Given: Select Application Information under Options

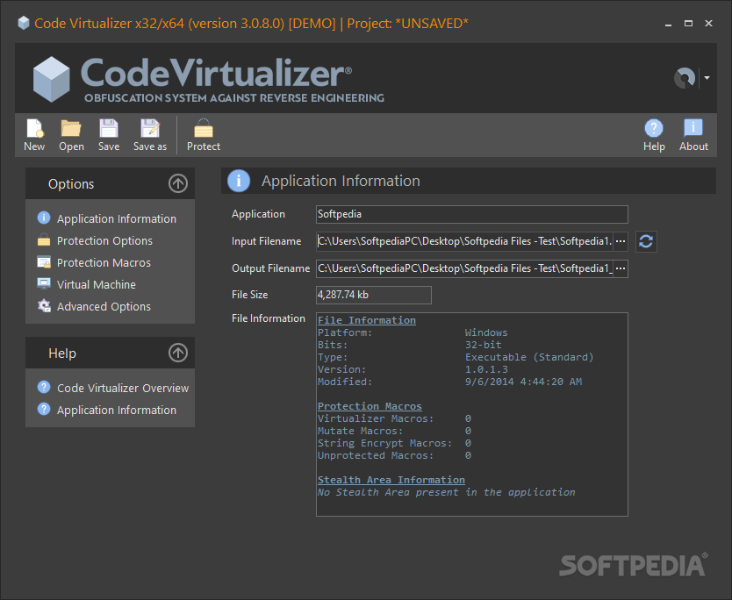Looking at the screenshot, I should click(117, 218).
